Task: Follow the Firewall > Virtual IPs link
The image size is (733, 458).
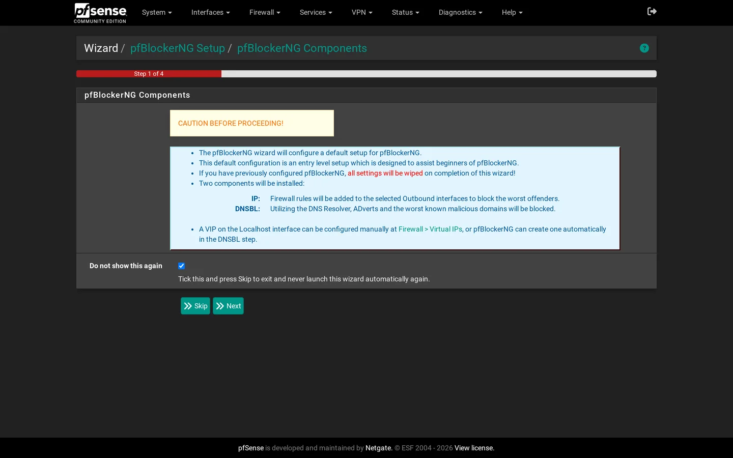Action: point(430,229)
